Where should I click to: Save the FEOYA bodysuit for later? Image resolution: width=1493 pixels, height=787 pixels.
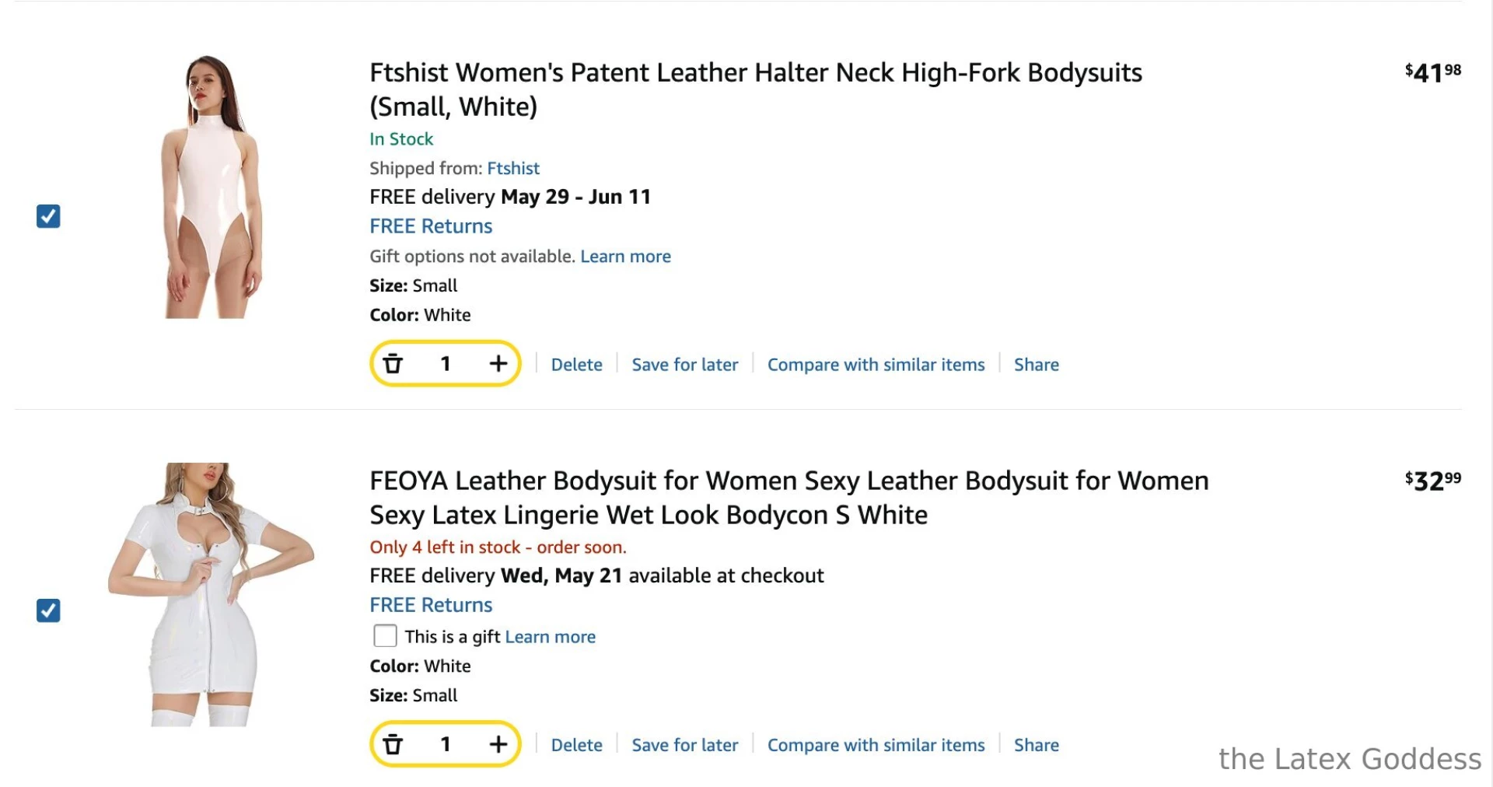pyautogui.click(x=684, y=745)
